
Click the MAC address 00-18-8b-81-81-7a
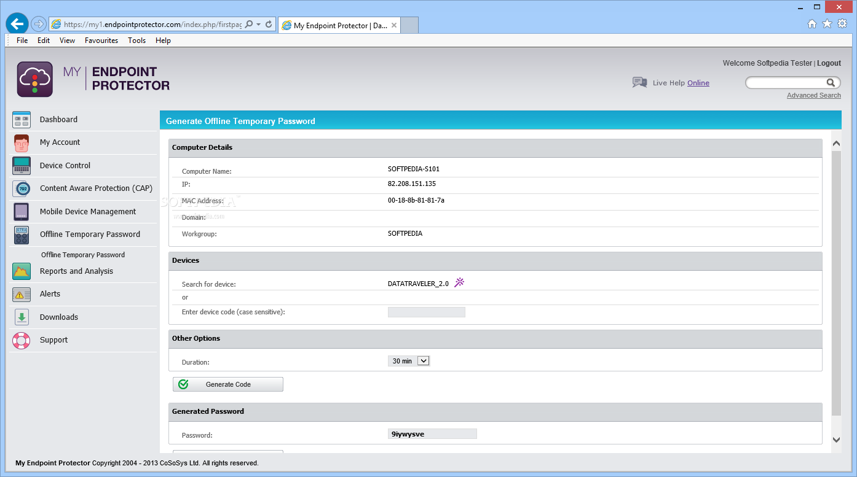[416, 200]
